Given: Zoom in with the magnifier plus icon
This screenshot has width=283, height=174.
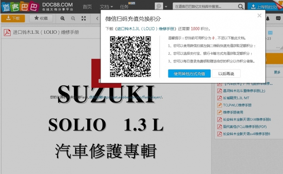Looking at the screenshot, I should [x=62, y=18].
